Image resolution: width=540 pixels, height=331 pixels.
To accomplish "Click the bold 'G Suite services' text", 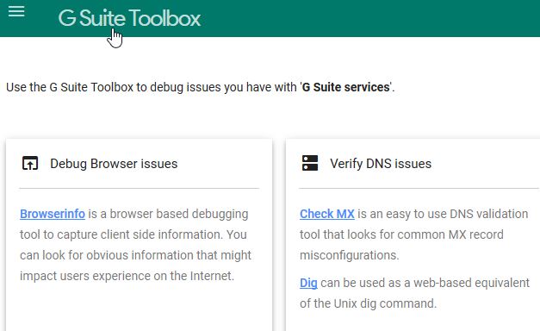I will [345, 87].
